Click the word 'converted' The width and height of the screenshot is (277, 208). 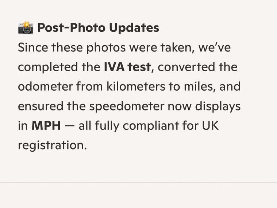coord(186,67)
